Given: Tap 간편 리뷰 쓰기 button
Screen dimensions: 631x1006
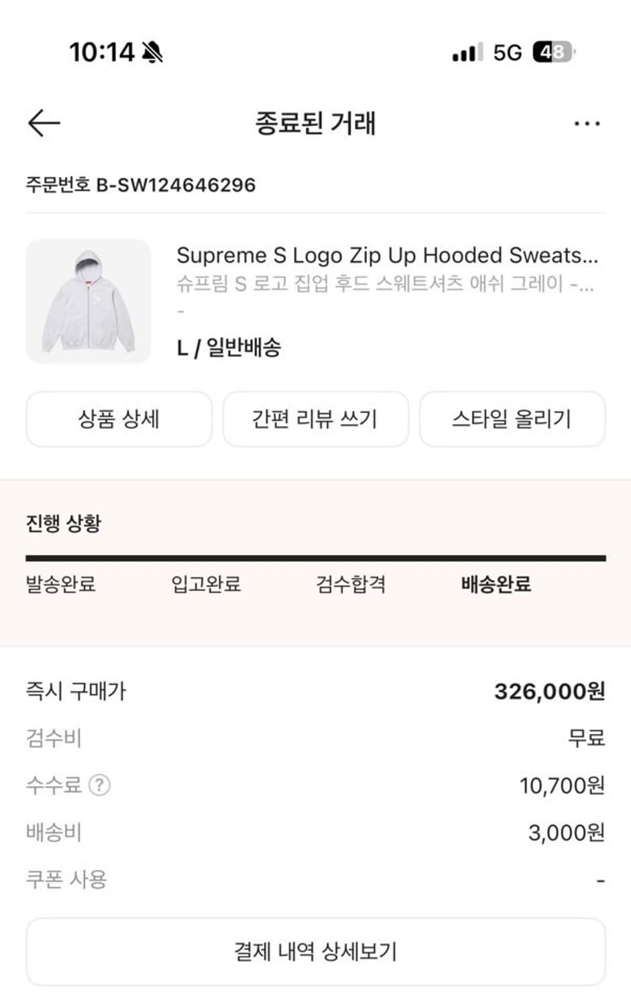Looking at the screenshot, I should 315,419.
